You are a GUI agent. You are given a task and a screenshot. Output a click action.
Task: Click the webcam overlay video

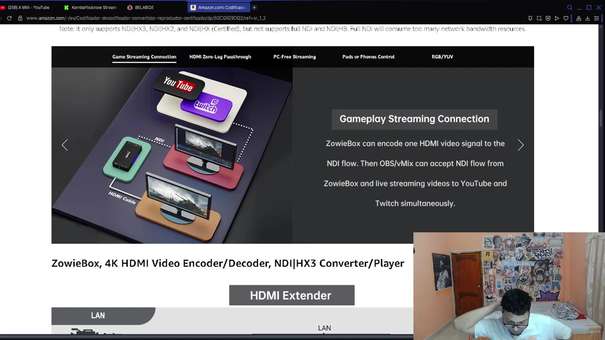click(509, 286)
